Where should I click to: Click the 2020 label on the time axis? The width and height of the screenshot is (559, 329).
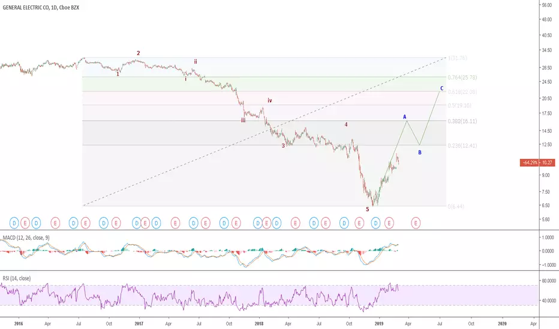[502, 324]
